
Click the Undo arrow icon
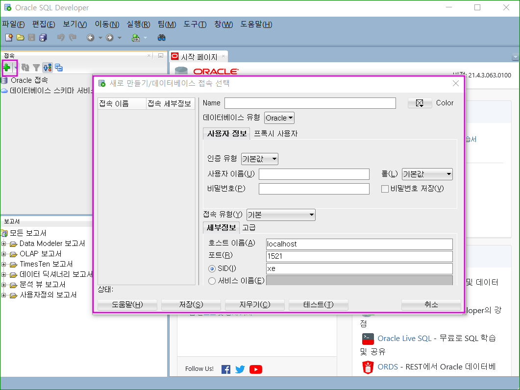point(61,37)
